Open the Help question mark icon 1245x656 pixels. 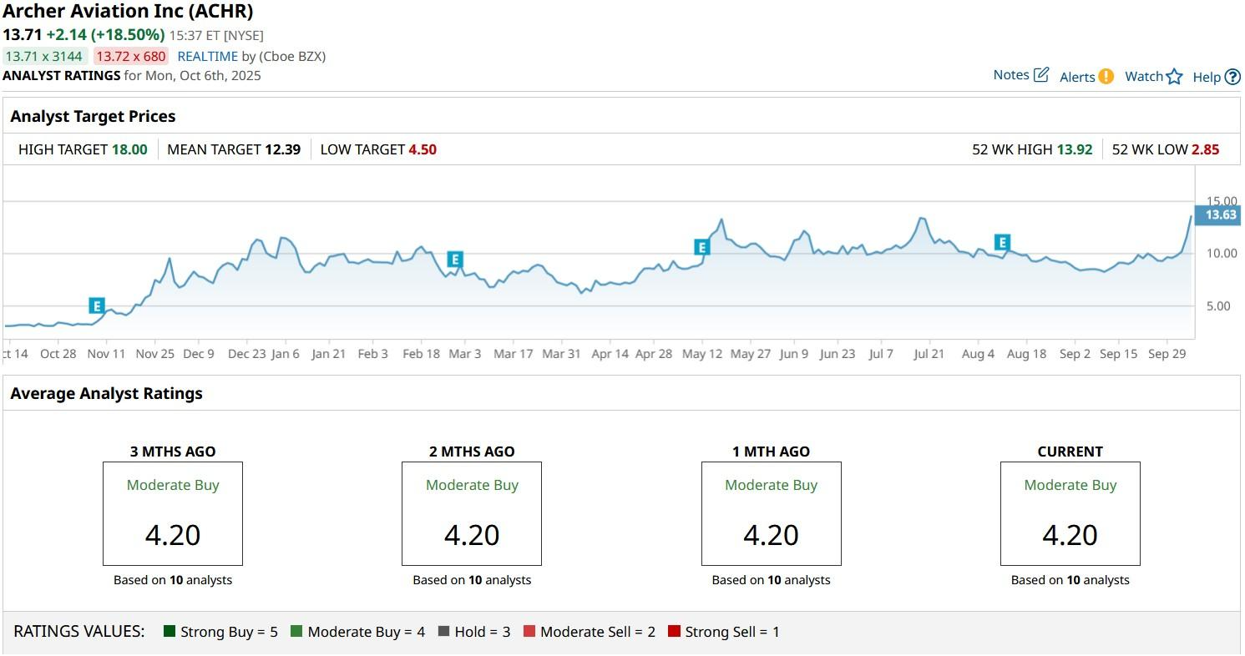(1232, 77)
